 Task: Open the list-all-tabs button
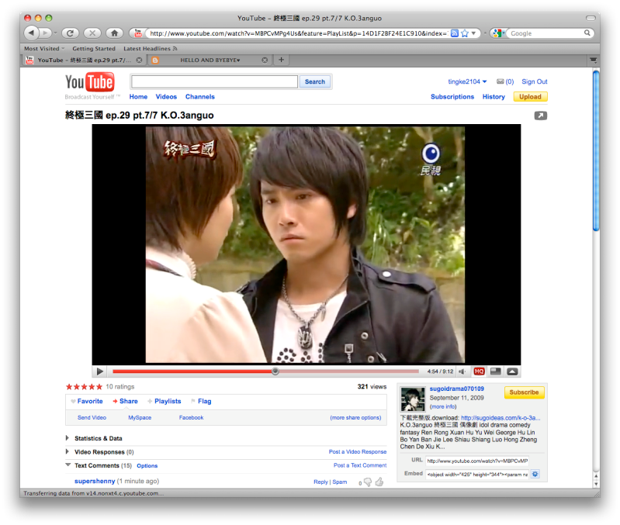(x=593, y=60)
